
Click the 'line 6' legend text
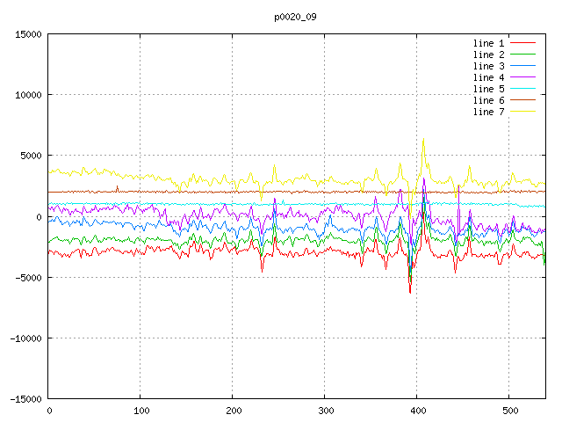click(488, 100)
